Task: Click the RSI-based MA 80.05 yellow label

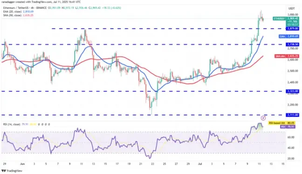Action: tap(281, 123)
